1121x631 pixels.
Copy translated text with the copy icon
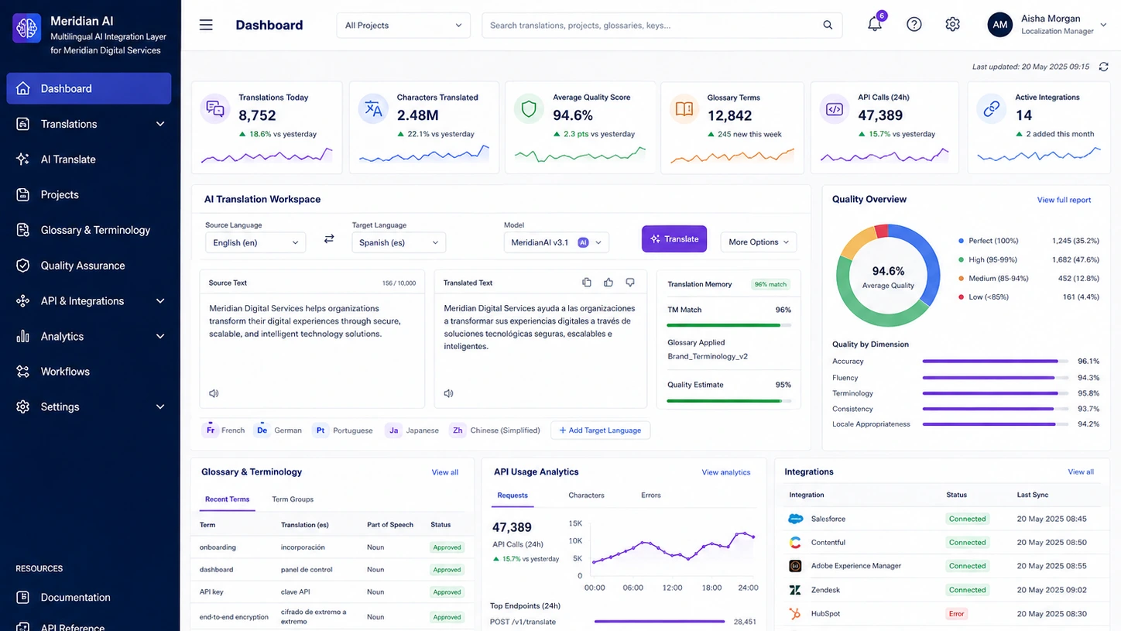[587, 283]
